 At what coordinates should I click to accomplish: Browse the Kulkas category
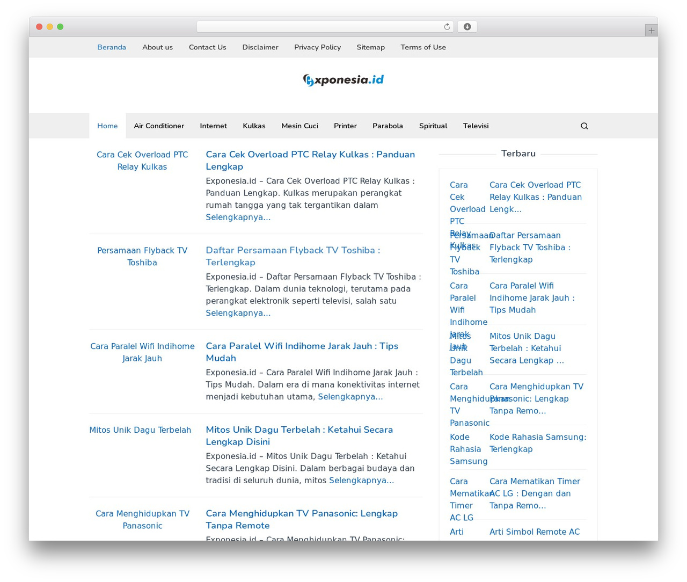(x=254, y=126)
